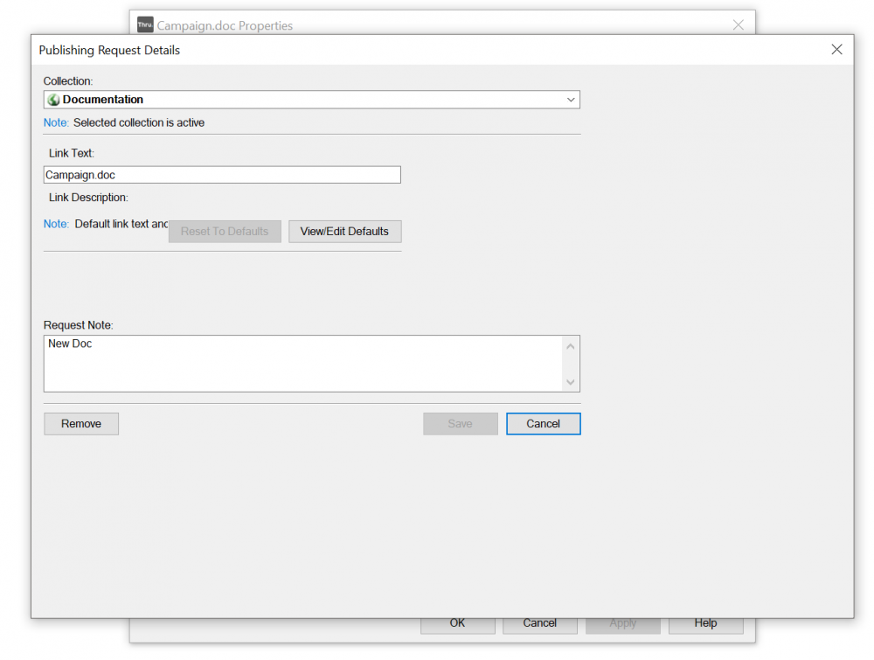The width and height of the screenshot is (874, 660).
Task: Close the Publishing Request Details dialog
Action: [x=836, y=50]
